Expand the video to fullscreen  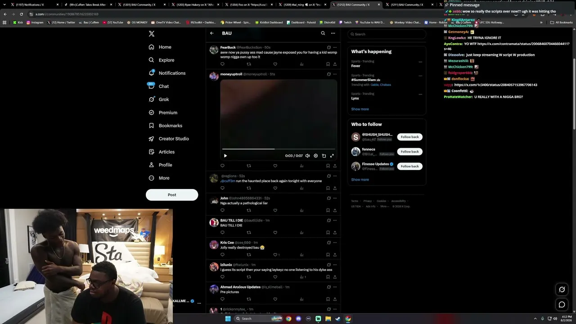332,156
